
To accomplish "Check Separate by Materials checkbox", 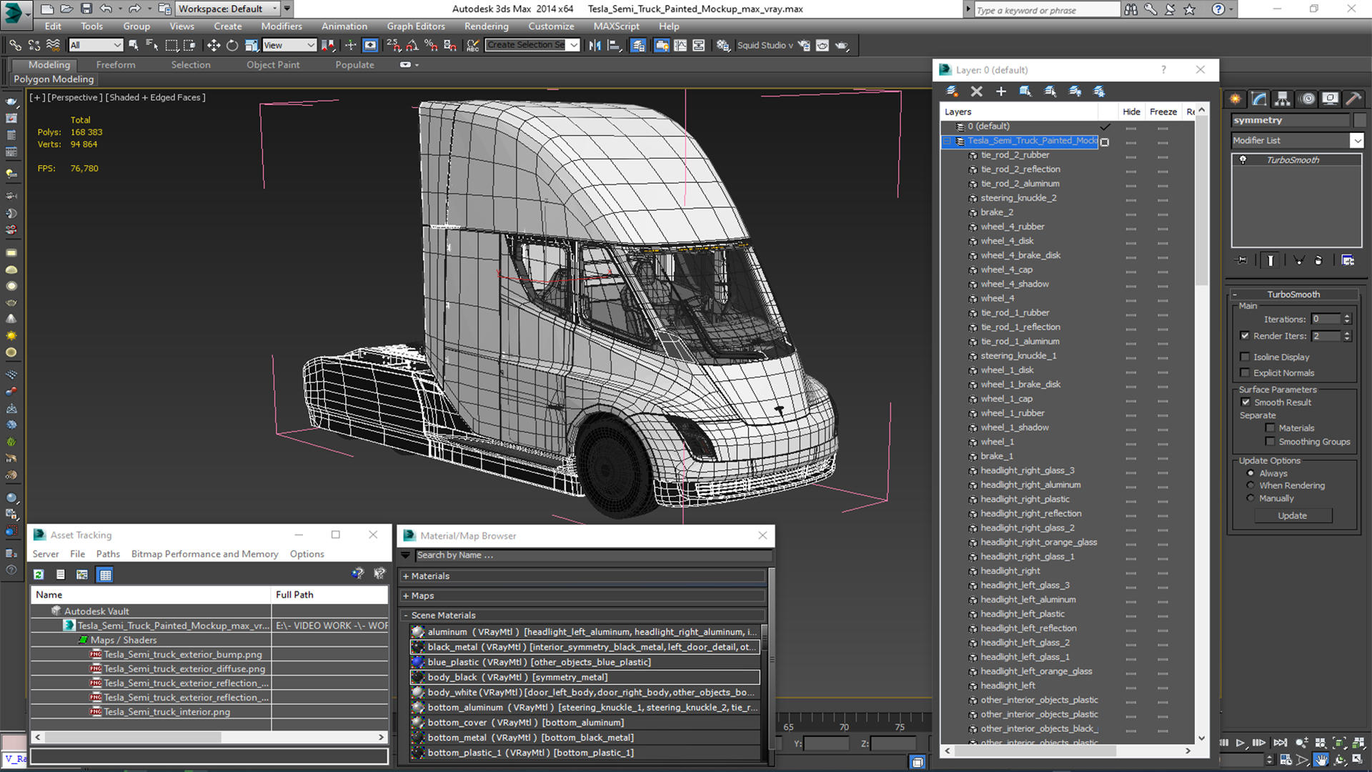I will [x=1270, y=428].
